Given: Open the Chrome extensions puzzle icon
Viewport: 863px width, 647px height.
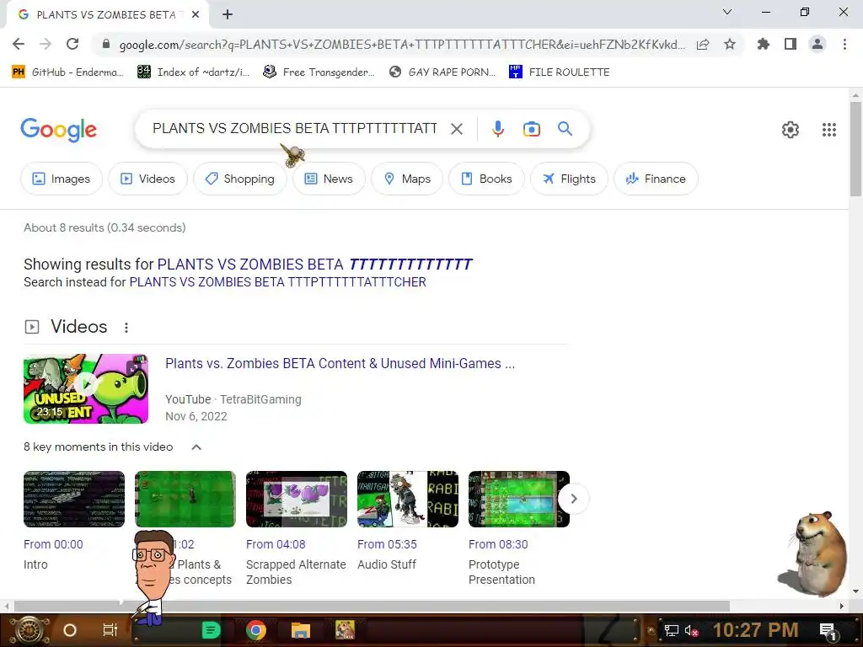Looking at the screenshot, I should [x=764, y=44].
